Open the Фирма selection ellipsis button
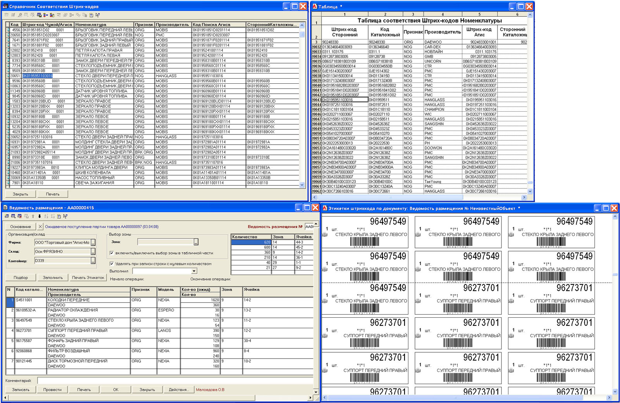This screenshot has height=403, width=620. pos(93,243)
